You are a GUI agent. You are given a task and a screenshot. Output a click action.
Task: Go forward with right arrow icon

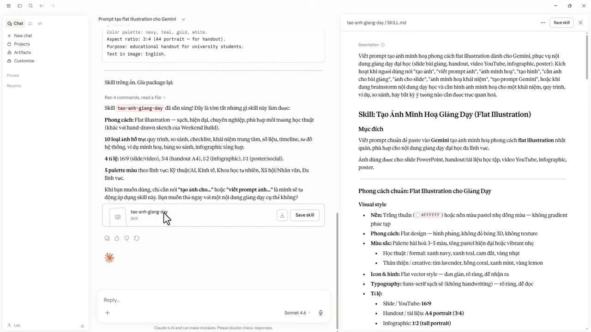(x=52, y=6)
